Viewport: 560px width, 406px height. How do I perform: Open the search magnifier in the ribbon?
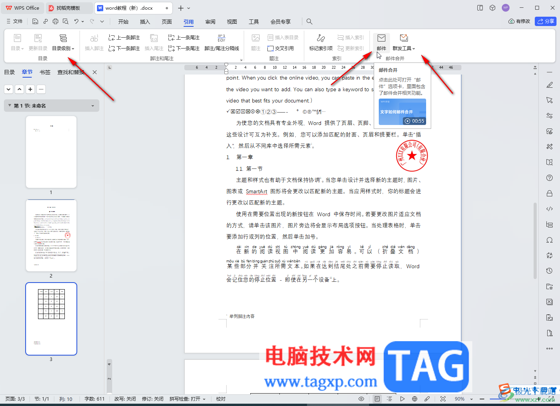pos(309,21)
